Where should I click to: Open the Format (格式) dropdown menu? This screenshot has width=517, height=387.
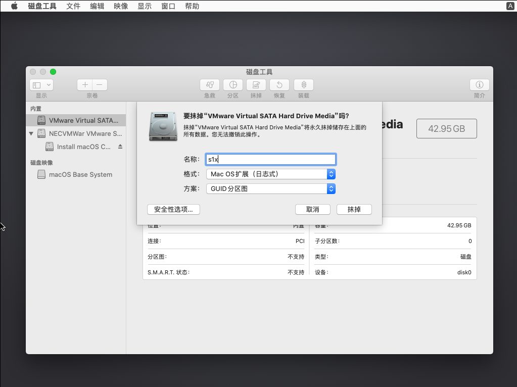(x=270, y=174)
